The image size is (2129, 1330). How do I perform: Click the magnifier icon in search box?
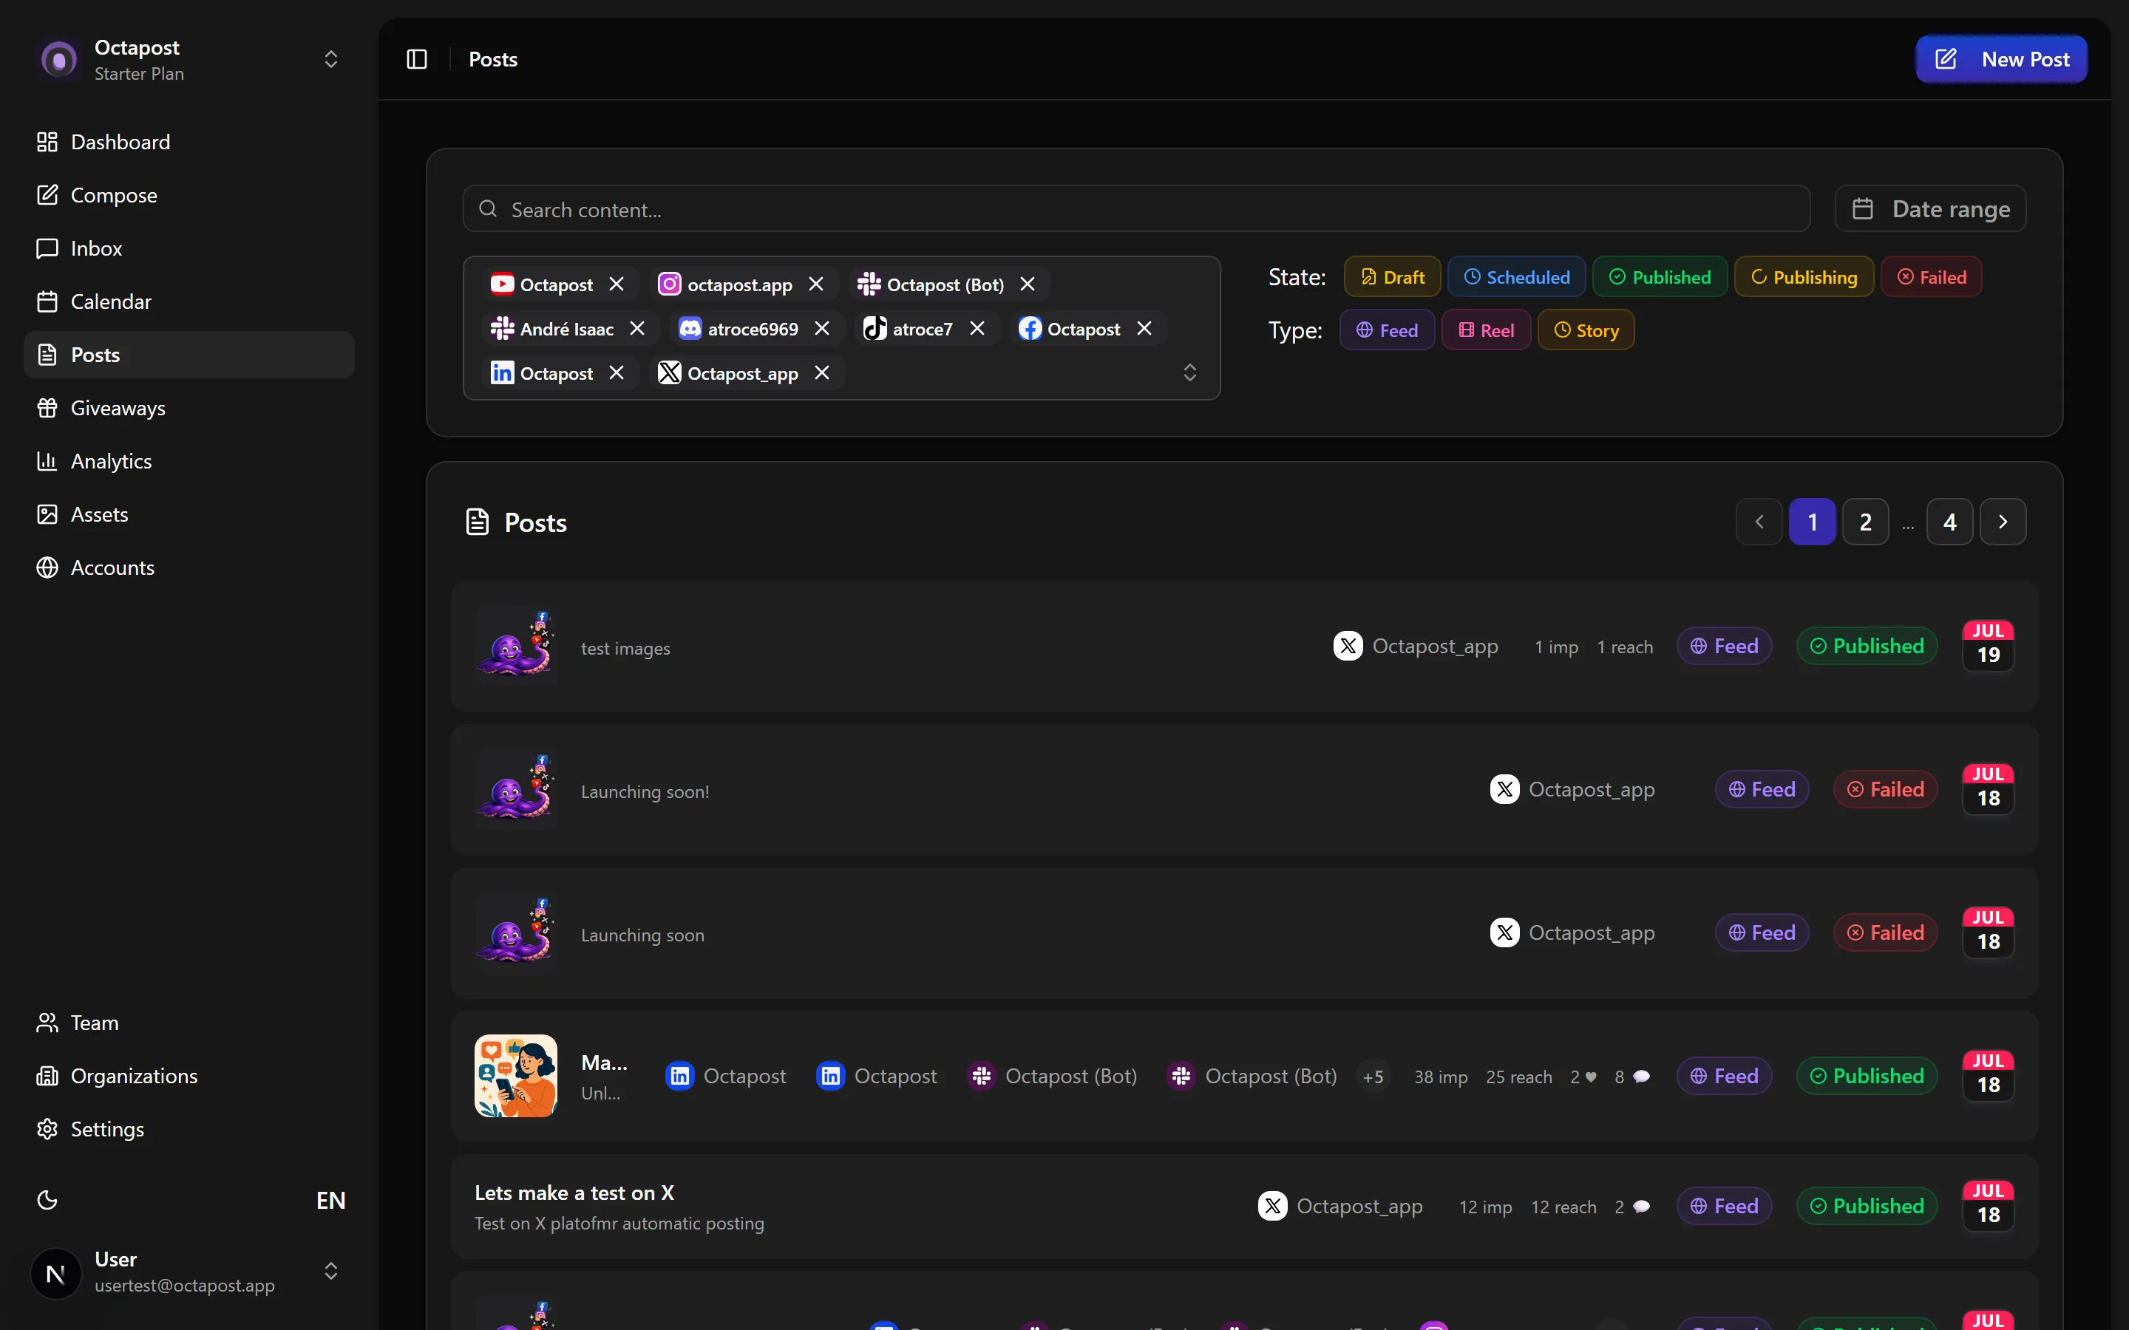[x=487, y=208]
